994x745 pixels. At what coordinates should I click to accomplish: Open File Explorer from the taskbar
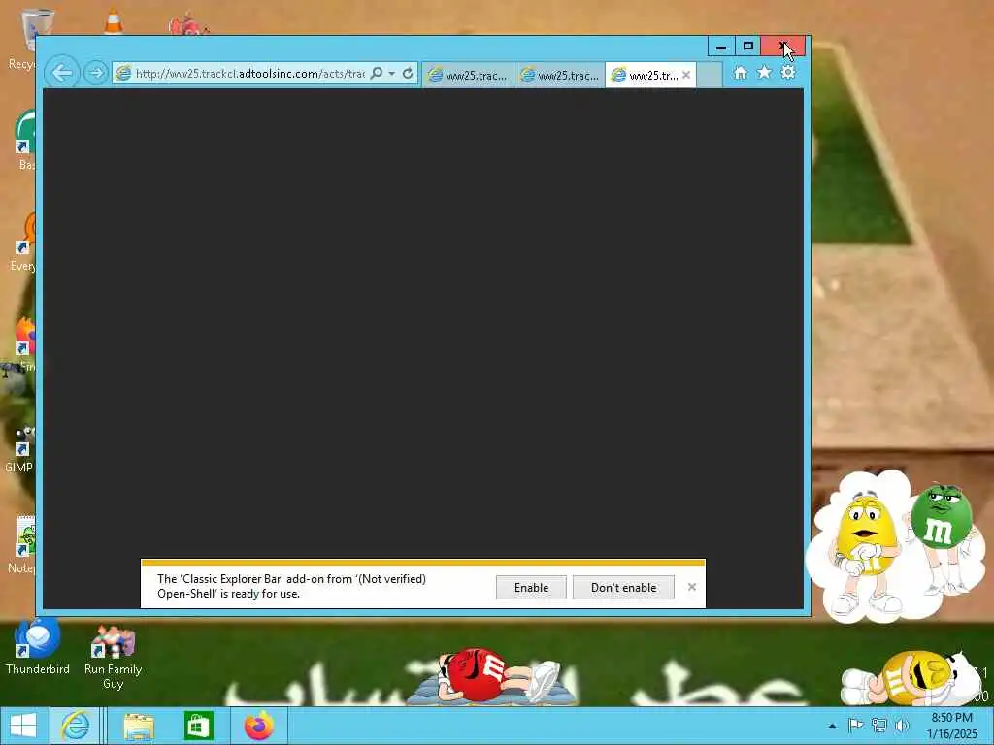pyautogui.click(x=139, y=726)
